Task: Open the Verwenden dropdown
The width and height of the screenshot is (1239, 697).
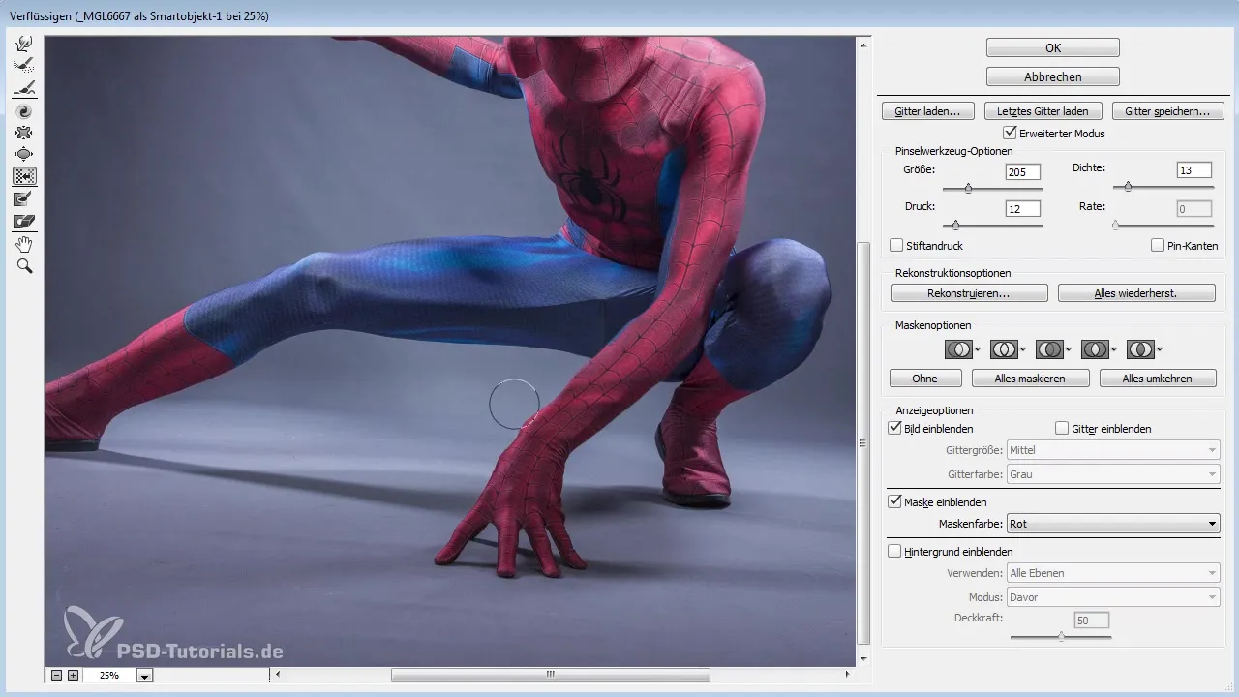Action: point(1113,573)
